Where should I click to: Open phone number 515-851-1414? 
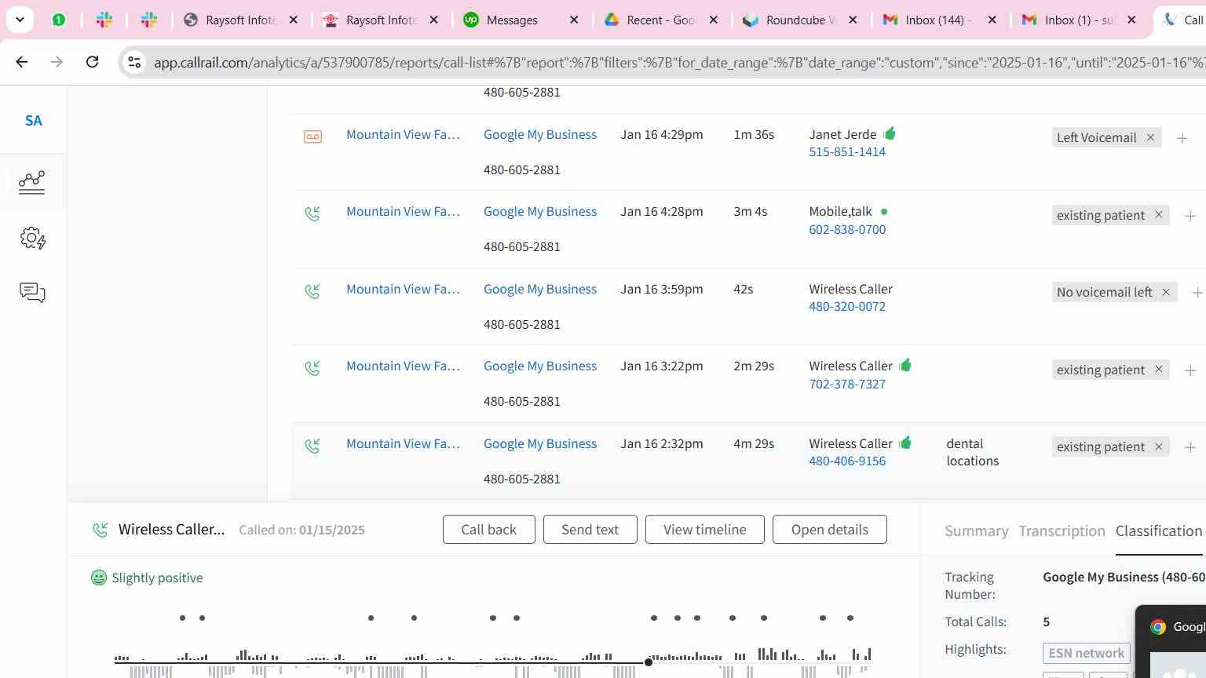[847, 152]
